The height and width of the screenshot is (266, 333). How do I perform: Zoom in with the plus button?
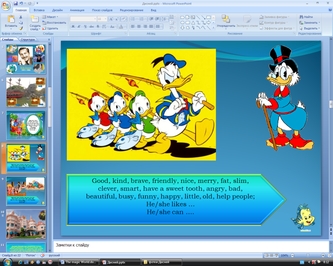coord(323,255)
